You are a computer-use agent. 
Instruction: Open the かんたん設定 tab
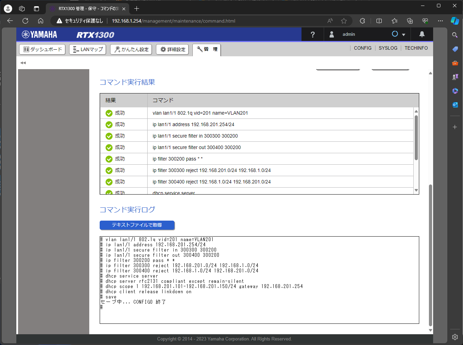131,49
